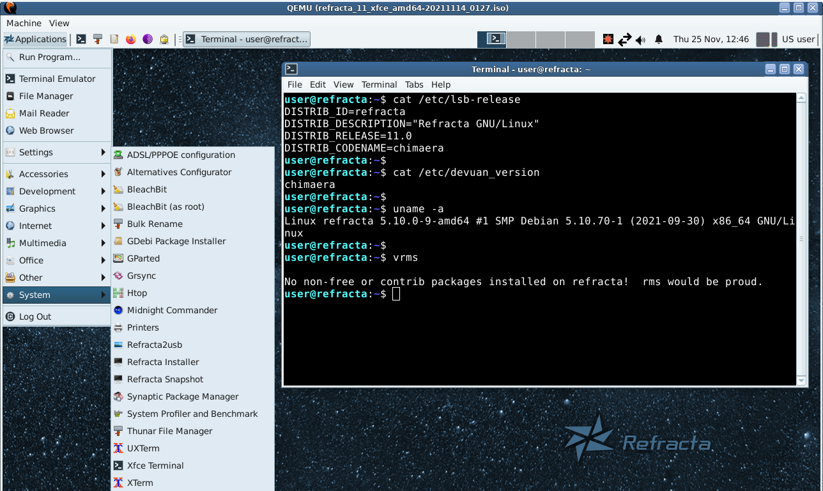Screen dimensions: 823x491
Task: Launch Refracta2usb
Action: [x=193, y=345]
